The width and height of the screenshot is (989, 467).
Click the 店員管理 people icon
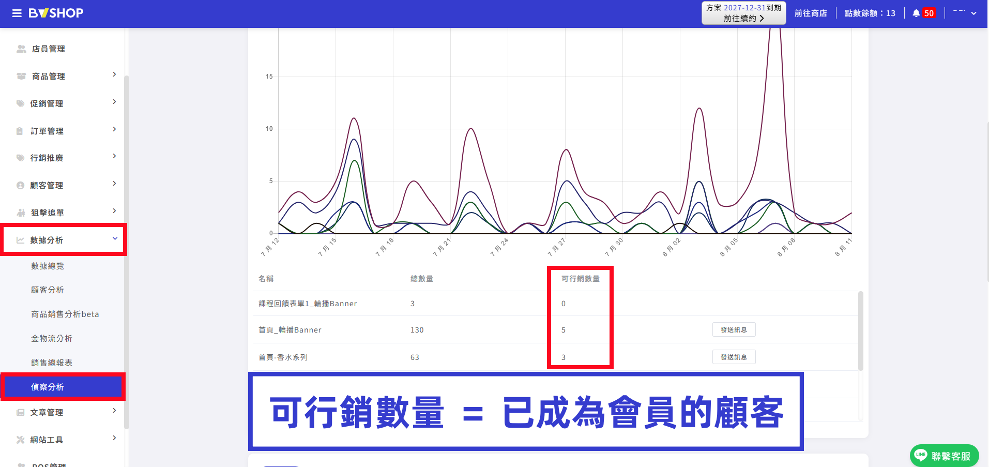point(21,49)
